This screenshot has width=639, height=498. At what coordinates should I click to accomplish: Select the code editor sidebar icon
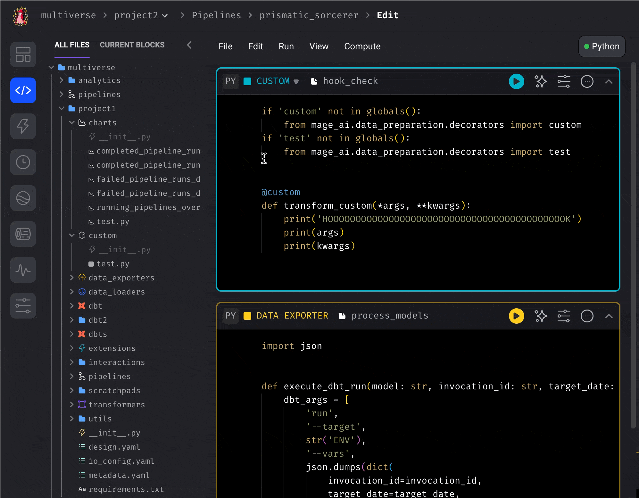(x=23, y=90)
